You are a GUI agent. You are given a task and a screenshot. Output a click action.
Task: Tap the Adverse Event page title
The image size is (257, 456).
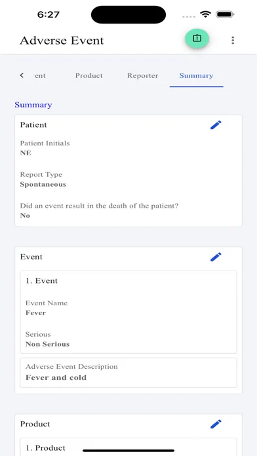(x=62, y=41)
